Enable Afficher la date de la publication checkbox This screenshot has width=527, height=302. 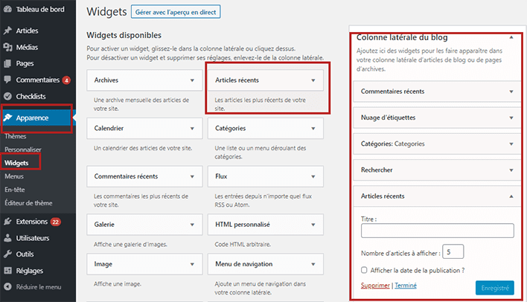click(x=364, y=270)
